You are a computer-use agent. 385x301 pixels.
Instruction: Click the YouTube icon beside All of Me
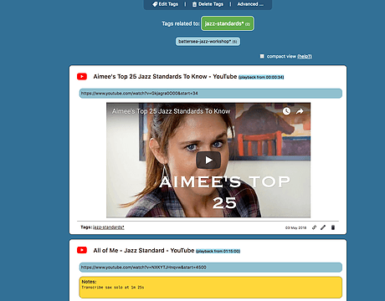[x=82, y=250]
